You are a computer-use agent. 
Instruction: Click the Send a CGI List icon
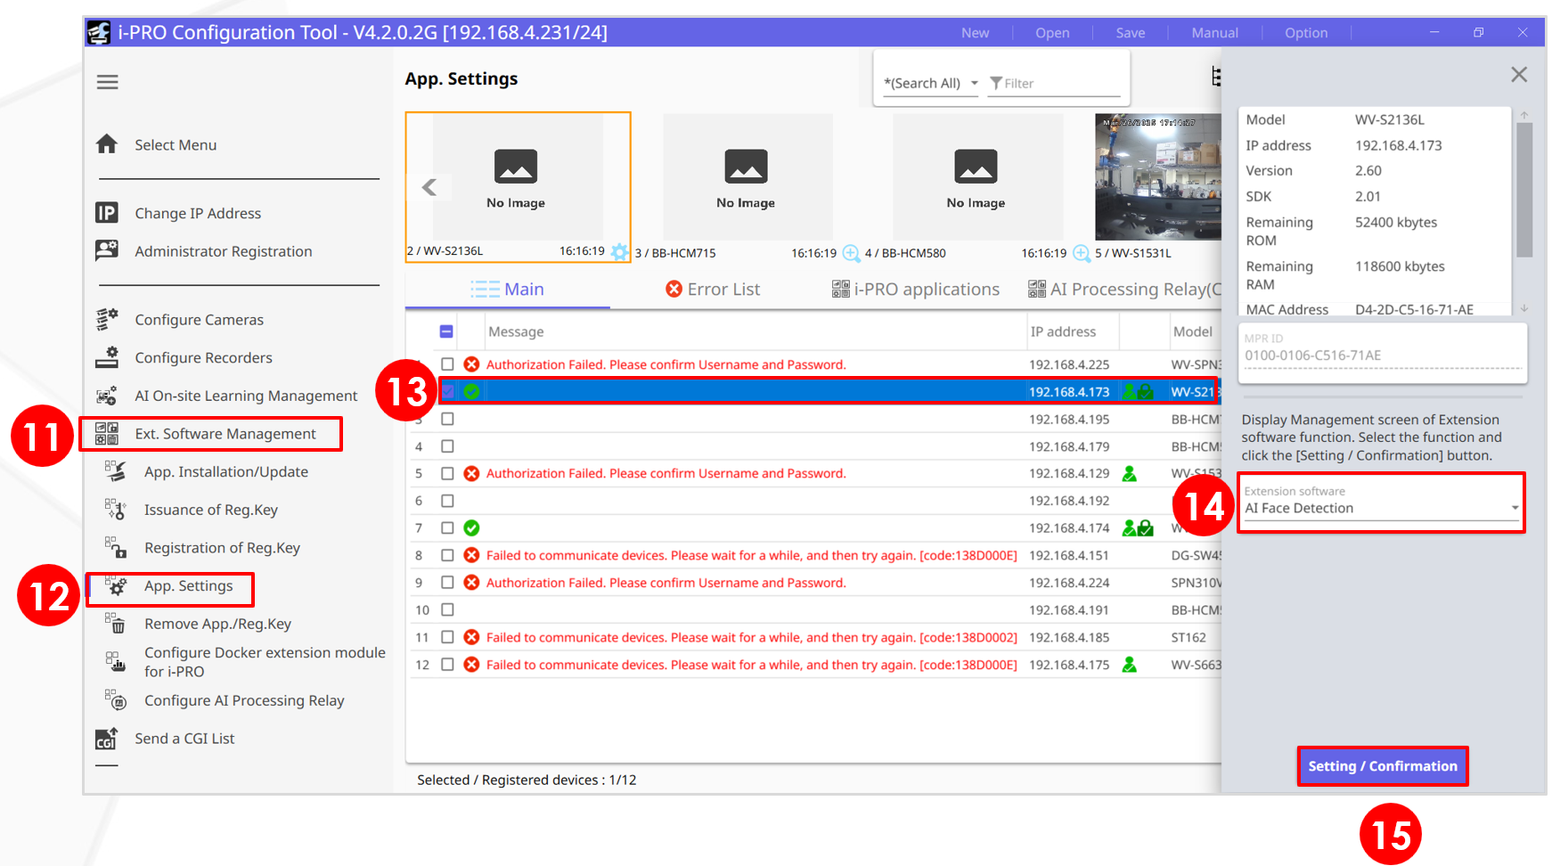(107, 739)
